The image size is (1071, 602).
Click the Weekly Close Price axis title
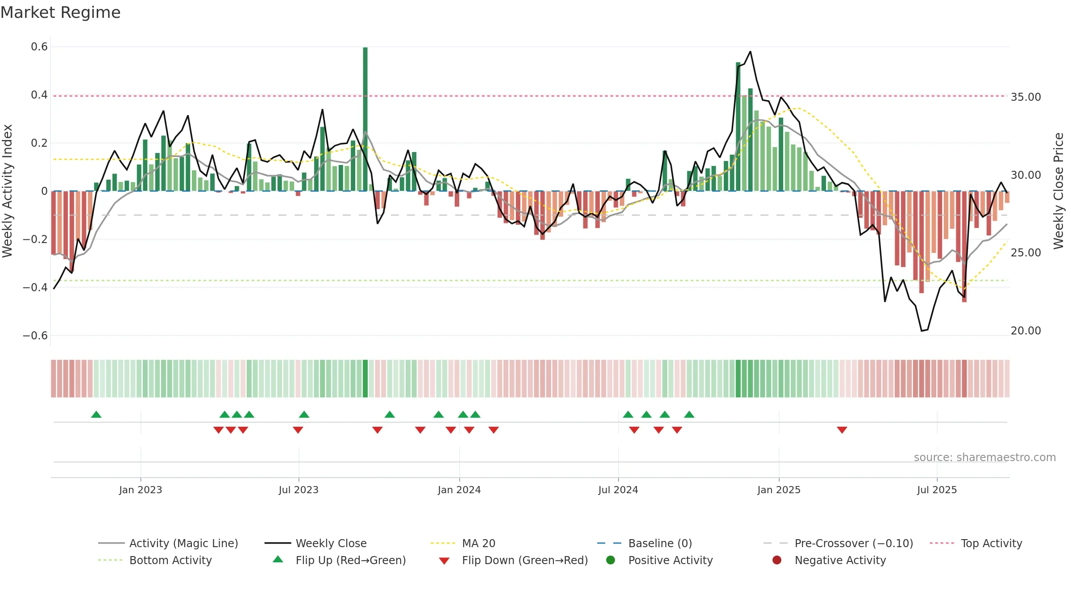coord(1059,191)
